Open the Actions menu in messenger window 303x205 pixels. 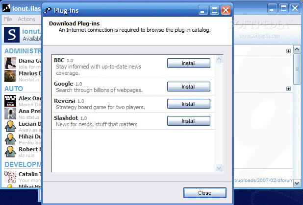(x=26, y=19)
